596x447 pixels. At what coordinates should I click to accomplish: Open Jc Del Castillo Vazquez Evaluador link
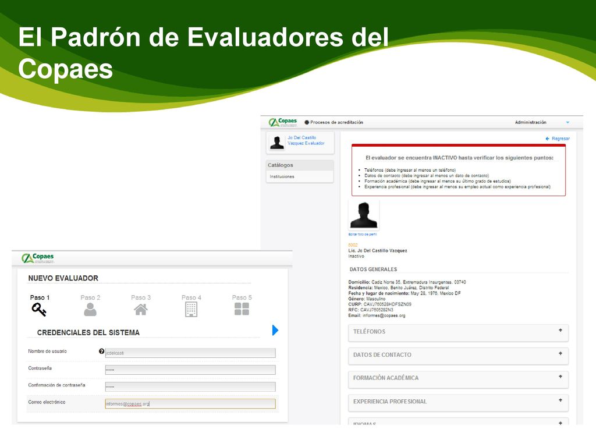tap(306, 140)
